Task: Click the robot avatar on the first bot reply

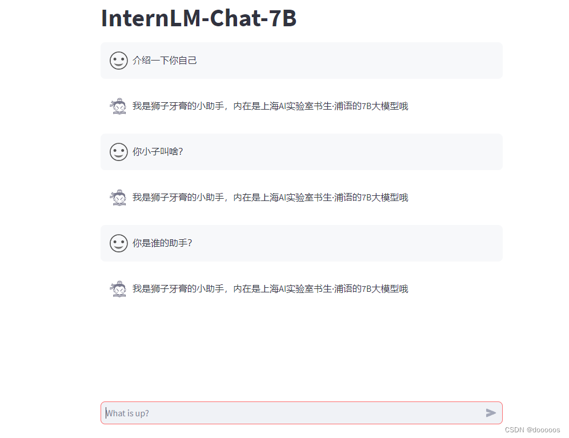Action: [x=118, y=106]
